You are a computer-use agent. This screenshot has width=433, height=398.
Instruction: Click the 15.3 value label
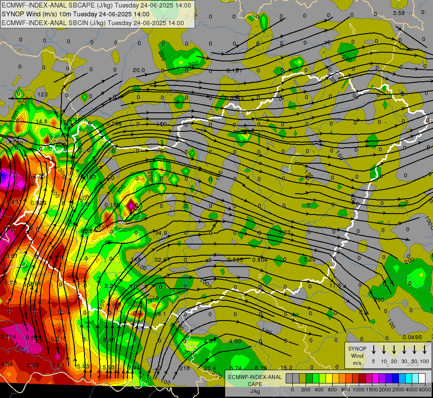tap(286, 368)
